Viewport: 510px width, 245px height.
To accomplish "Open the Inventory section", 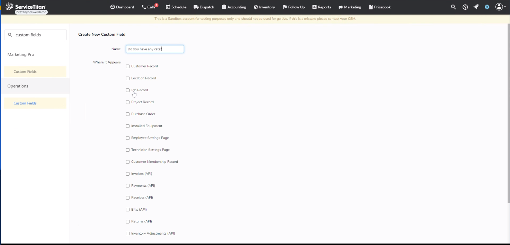I will [264, 7].
